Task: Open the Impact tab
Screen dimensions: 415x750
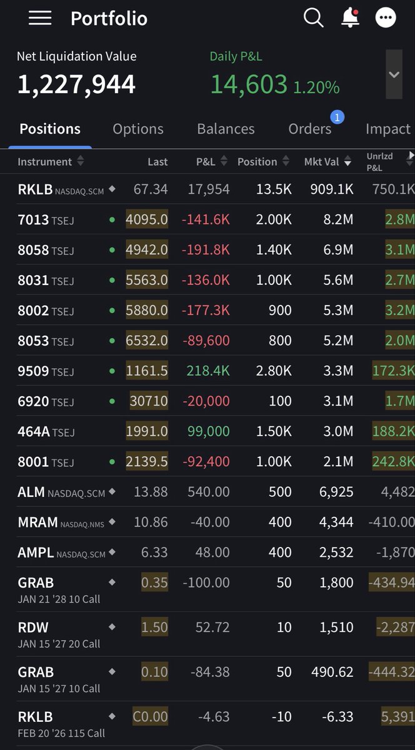Action: pyautogui.click(x=388, y=129)
